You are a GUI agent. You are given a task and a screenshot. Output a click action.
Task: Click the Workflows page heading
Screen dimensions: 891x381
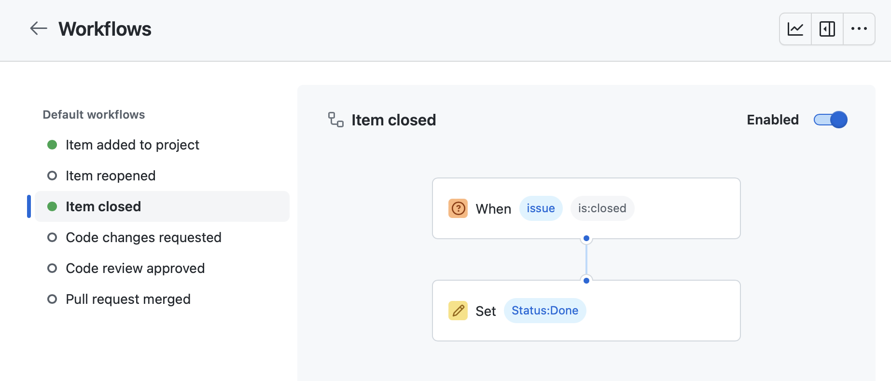tap(105, 29)
